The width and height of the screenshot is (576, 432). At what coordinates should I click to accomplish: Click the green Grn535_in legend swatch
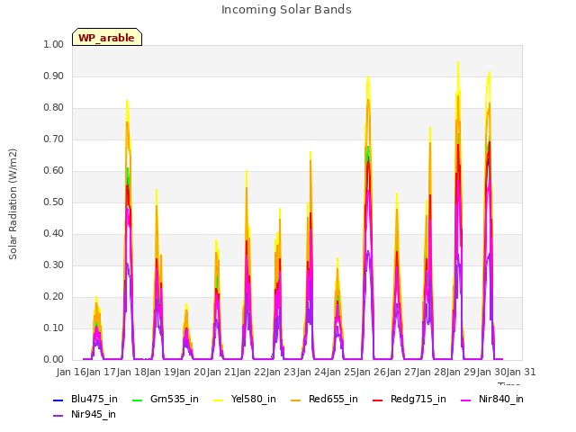tap(137, 400)
